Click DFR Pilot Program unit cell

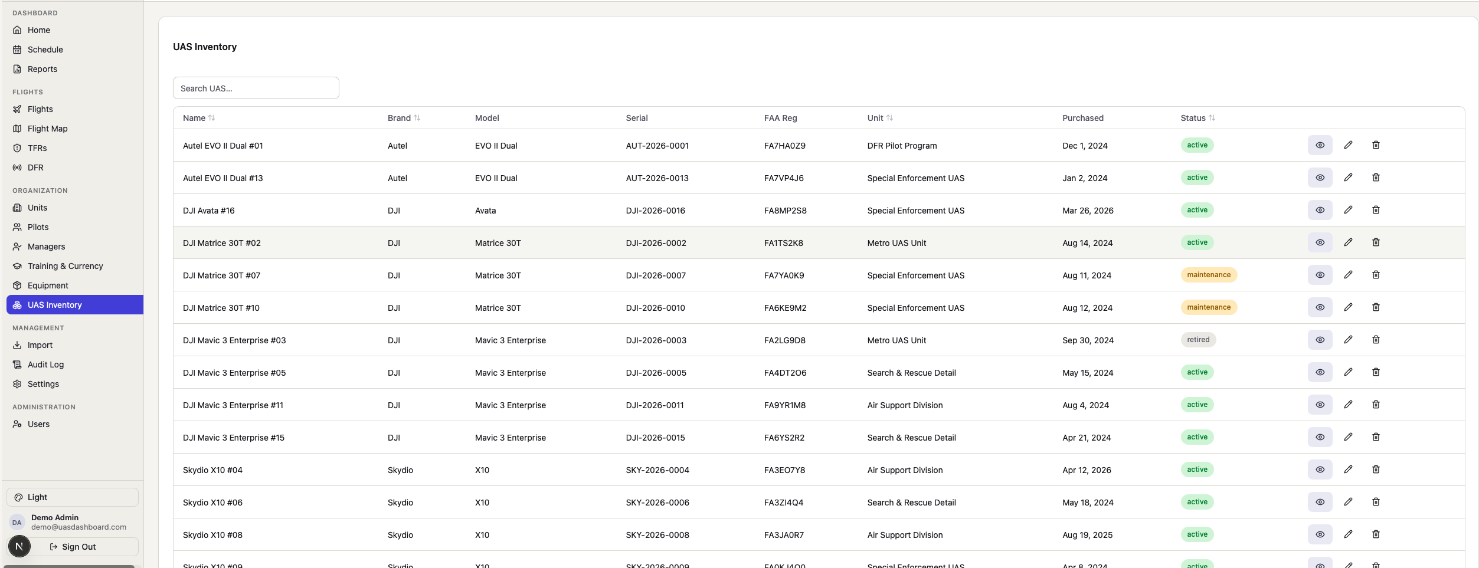901,146
